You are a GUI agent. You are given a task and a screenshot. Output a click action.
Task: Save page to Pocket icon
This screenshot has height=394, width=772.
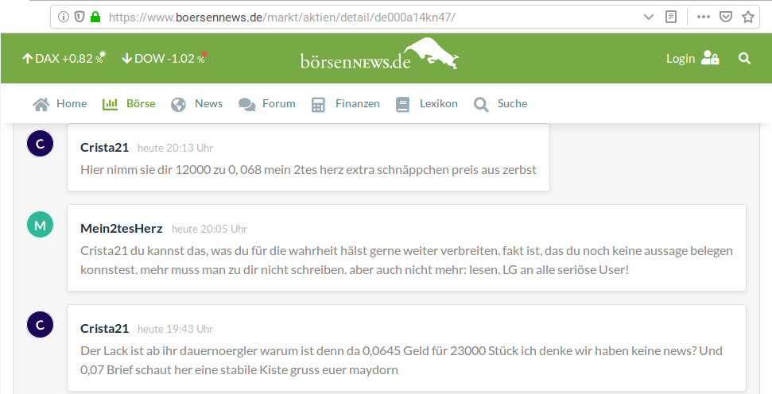pyautogui.click(x=726, y=17)
